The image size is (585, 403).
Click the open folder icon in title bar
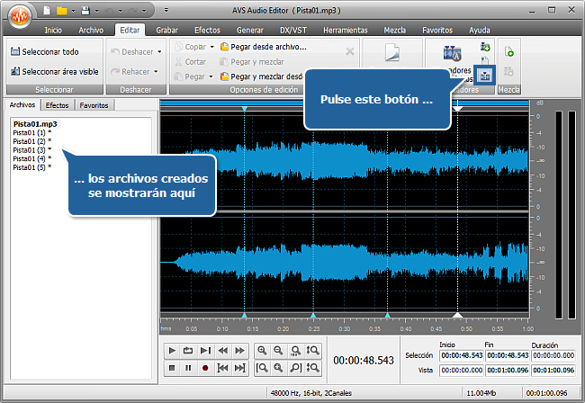[x=61, y=11]
